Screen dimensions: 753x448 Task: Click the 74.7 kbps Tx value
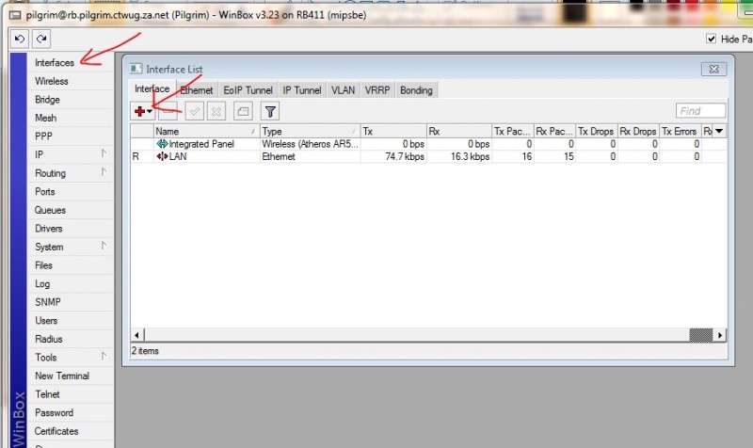click(x=405, y=156)
